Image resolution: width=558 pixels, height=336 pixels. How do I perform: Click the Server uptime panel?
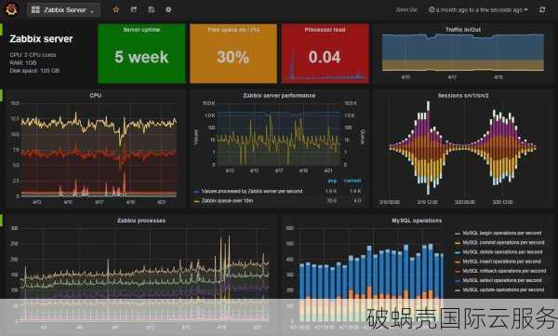coord(141,53)
